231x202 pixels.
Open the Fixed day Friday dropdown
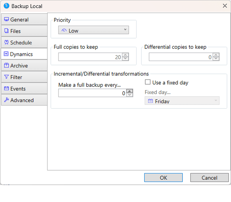click(182, 100)
